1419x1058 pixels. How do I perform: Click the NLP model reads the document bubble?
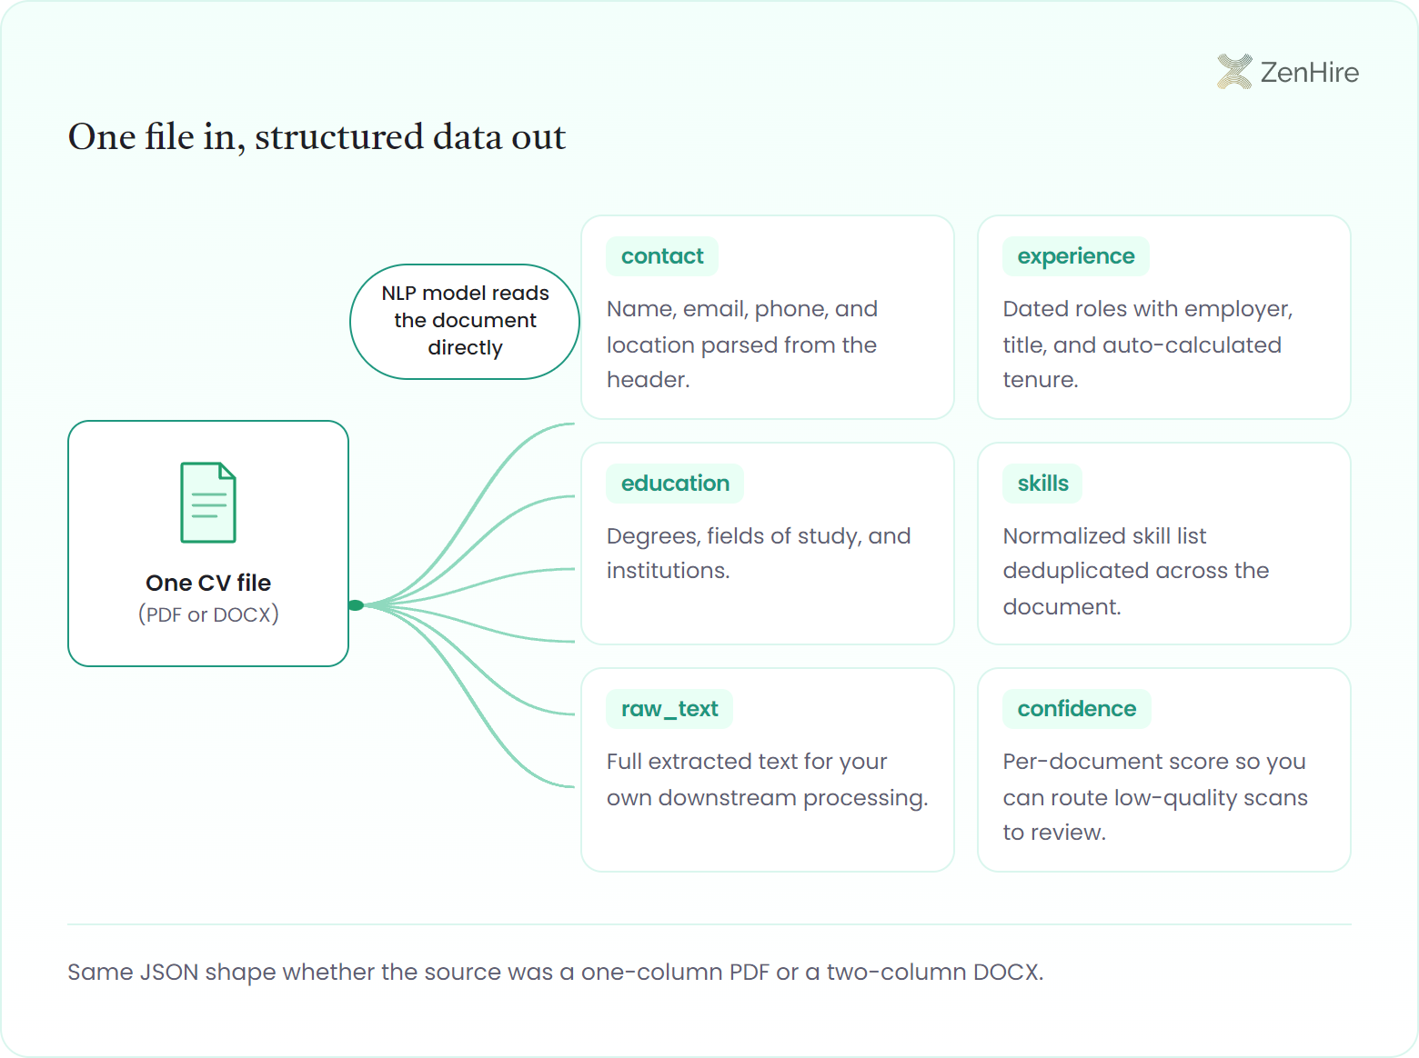click(x=465, y=321)
